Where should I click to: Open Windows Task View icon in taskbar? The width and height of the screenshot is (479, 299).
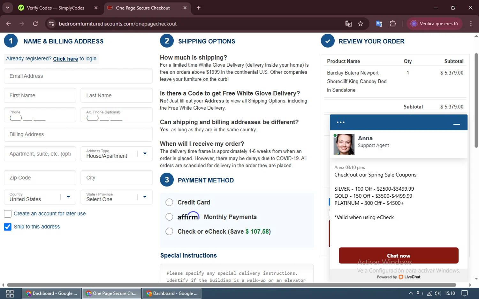[x=10, y=294]
